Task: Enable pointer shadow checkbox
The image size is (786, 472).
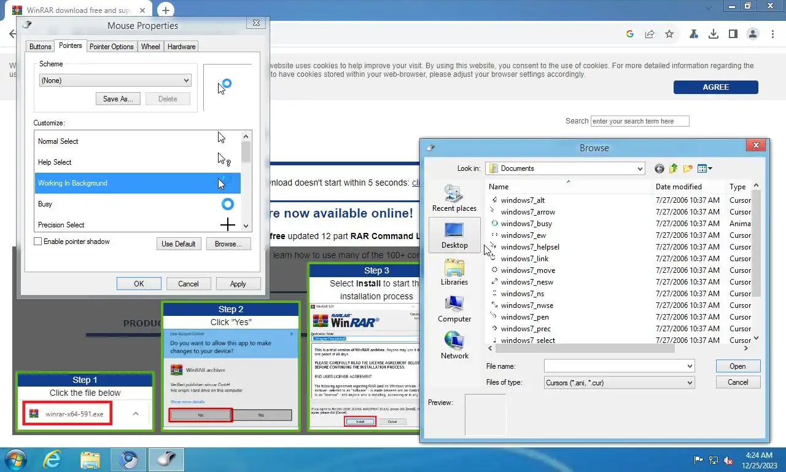Action: click(38, 242)
